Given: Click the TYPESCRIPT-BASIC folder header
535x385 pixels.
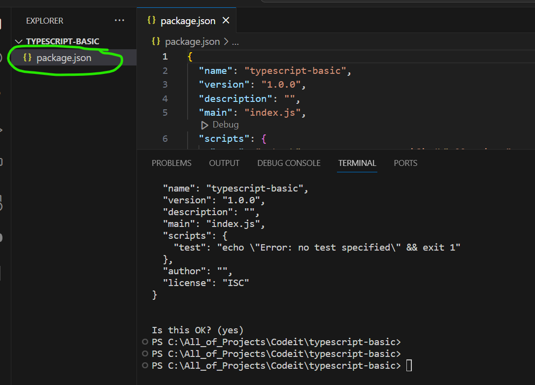Looking at the screenshot, I should (63, 41).
